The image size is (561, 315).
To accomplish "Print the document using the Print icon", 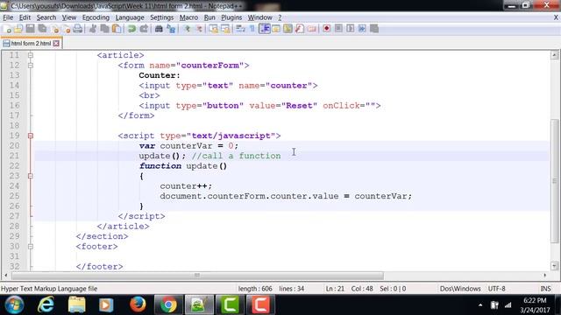I will click(x=77, y=29).
